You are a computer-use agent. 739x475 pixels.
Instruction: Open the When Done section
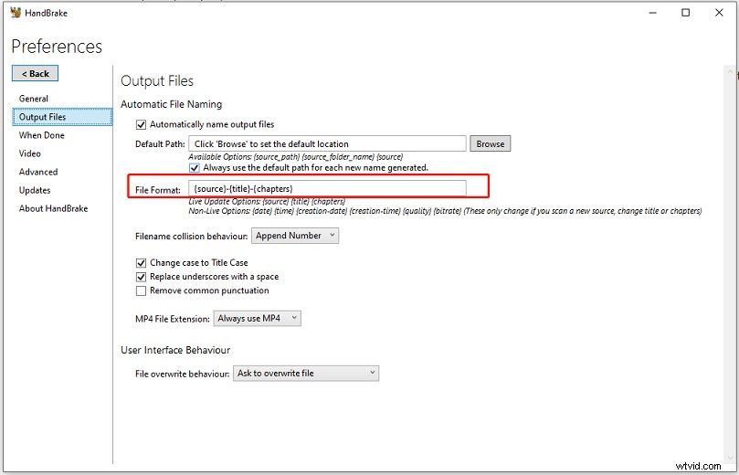41,135
